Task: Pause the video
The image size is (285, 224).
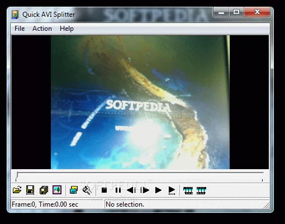Action: (x=118, y=190)
